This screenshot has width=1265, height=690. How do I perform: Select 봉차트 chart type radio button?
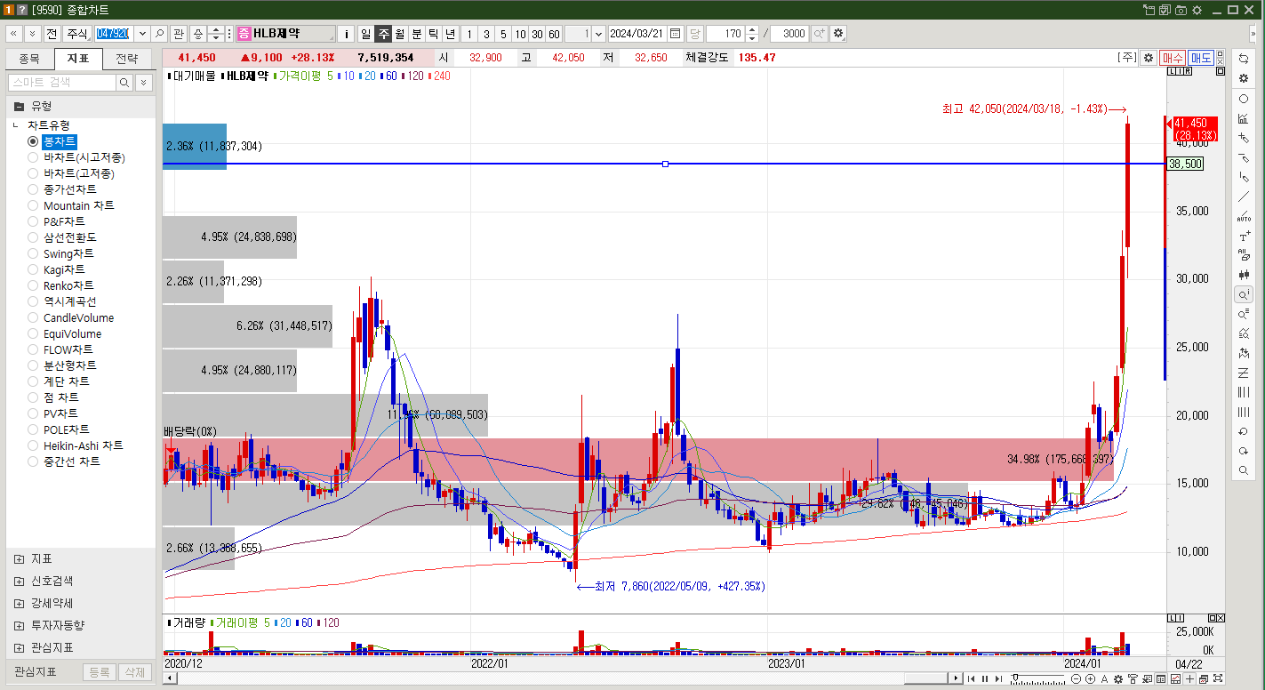click(34, 141)
